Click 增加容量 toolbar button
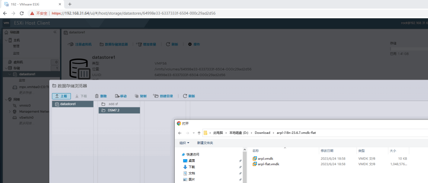This screenshot has height=183, width=428. point(146,44)
